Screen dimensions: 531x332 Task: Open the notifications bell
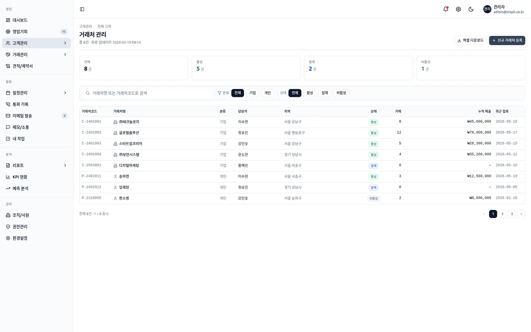[446, 9]
